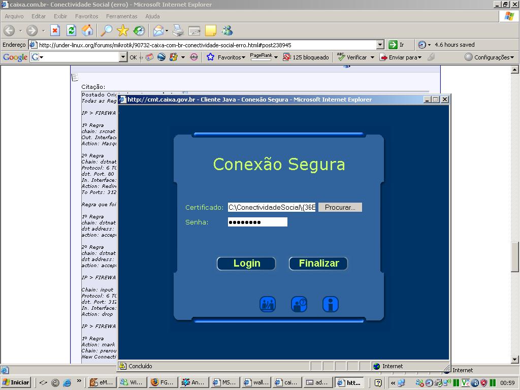
Task: Click the Google Earth globe icon
Action: 161,57
